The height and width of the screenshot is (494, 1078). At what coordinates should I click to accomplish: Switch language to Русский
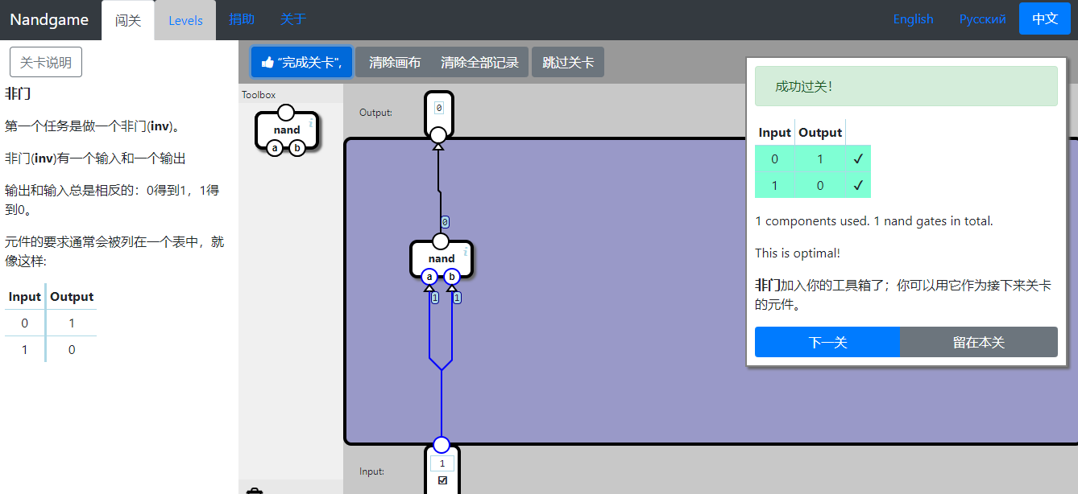click(x=982, y=19)
